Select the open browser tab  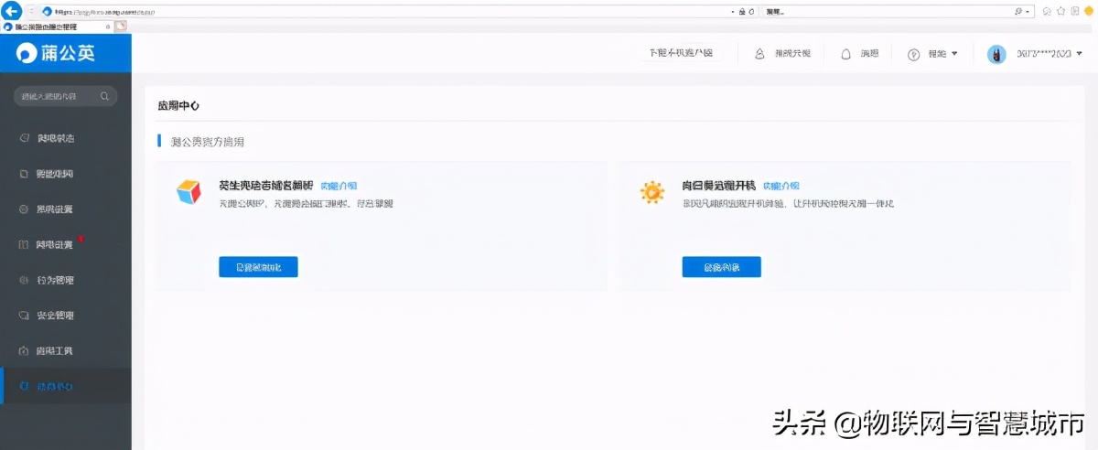(x=57, y=27)
